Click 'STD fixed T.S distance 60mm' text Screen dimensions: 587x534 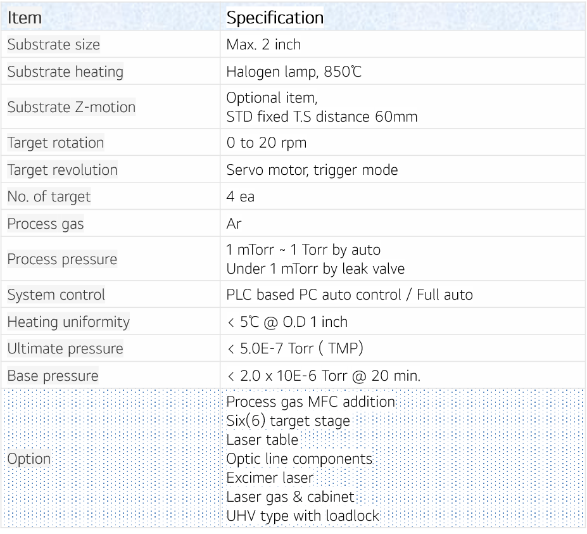(322, 117)
